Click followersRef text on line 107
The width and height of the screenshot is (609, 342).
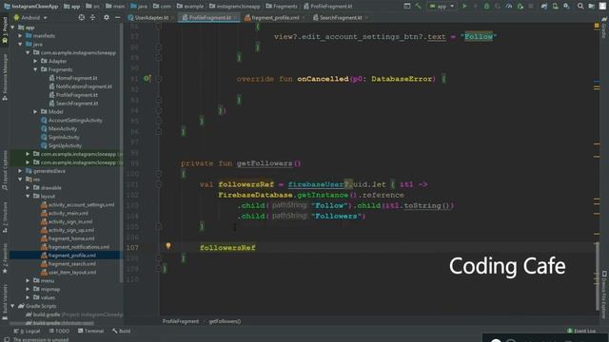[227, 247]
